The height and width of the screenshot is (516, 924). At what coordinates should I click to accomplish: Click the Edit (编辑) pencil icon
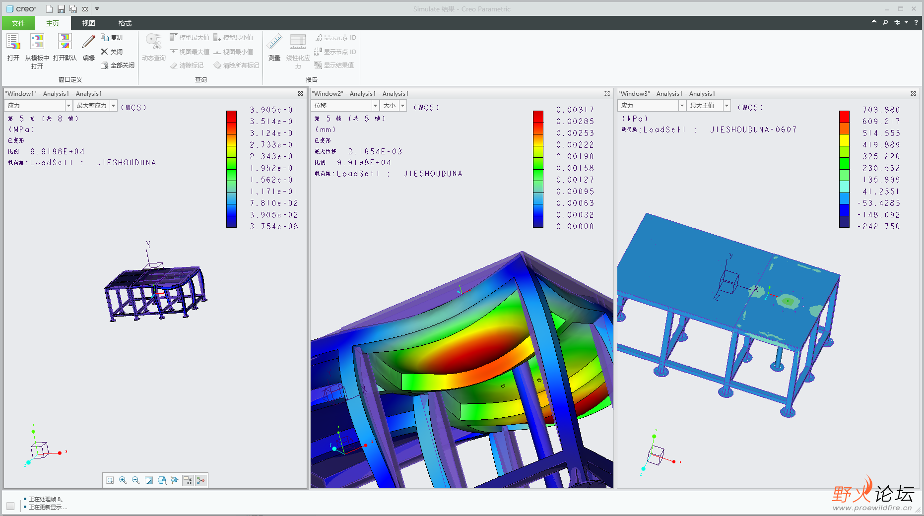[x=88, y=42]
